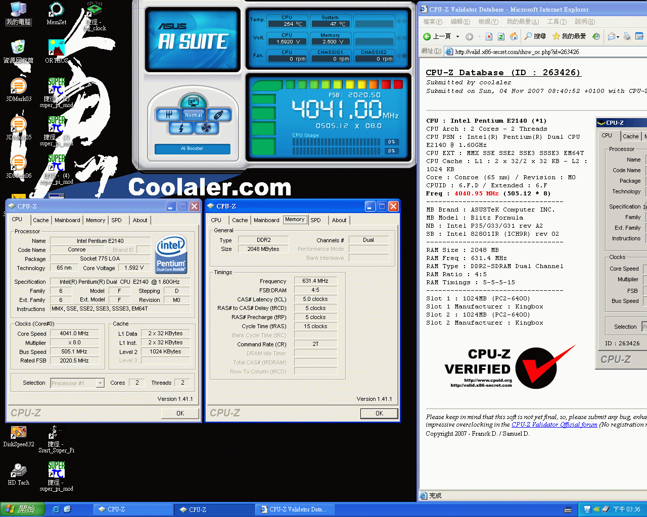Switch to CPU tab in Memory CPU-Z window

click(216, 220)
